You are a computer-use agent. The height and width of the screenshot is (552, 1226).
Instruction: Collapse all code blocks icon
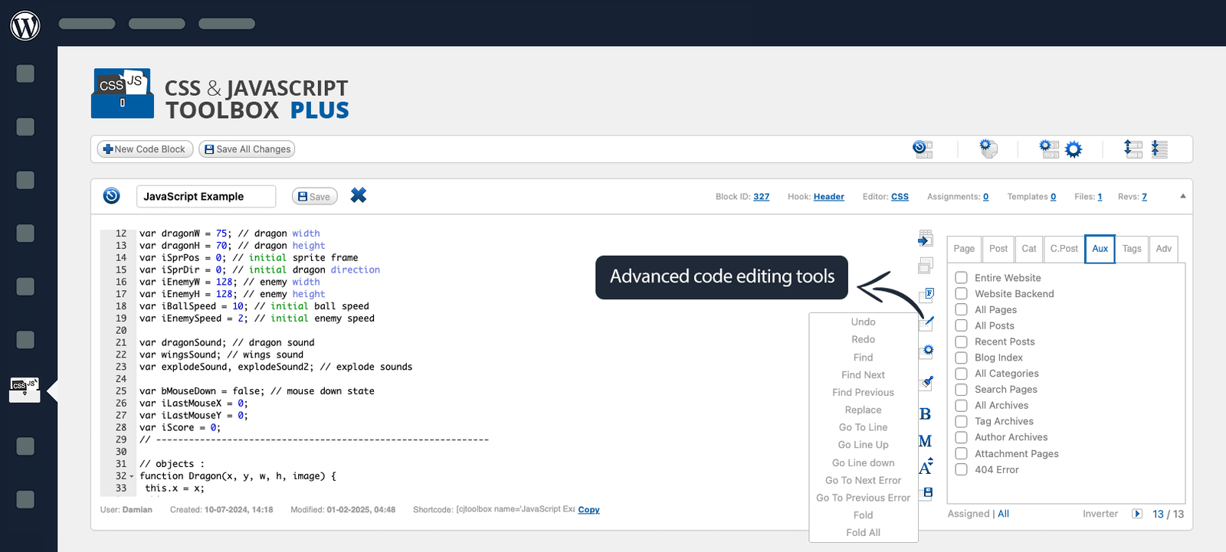(x=1159, y=149)
